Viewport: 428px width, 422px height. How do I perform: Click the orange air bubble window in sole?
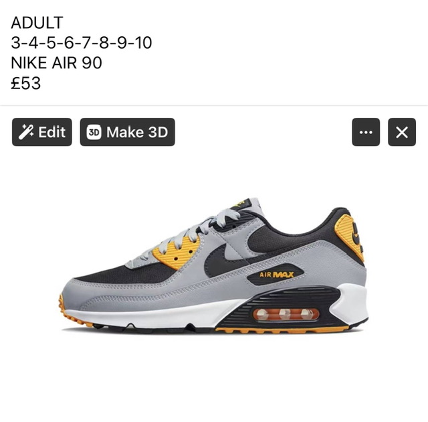point(286,314)
